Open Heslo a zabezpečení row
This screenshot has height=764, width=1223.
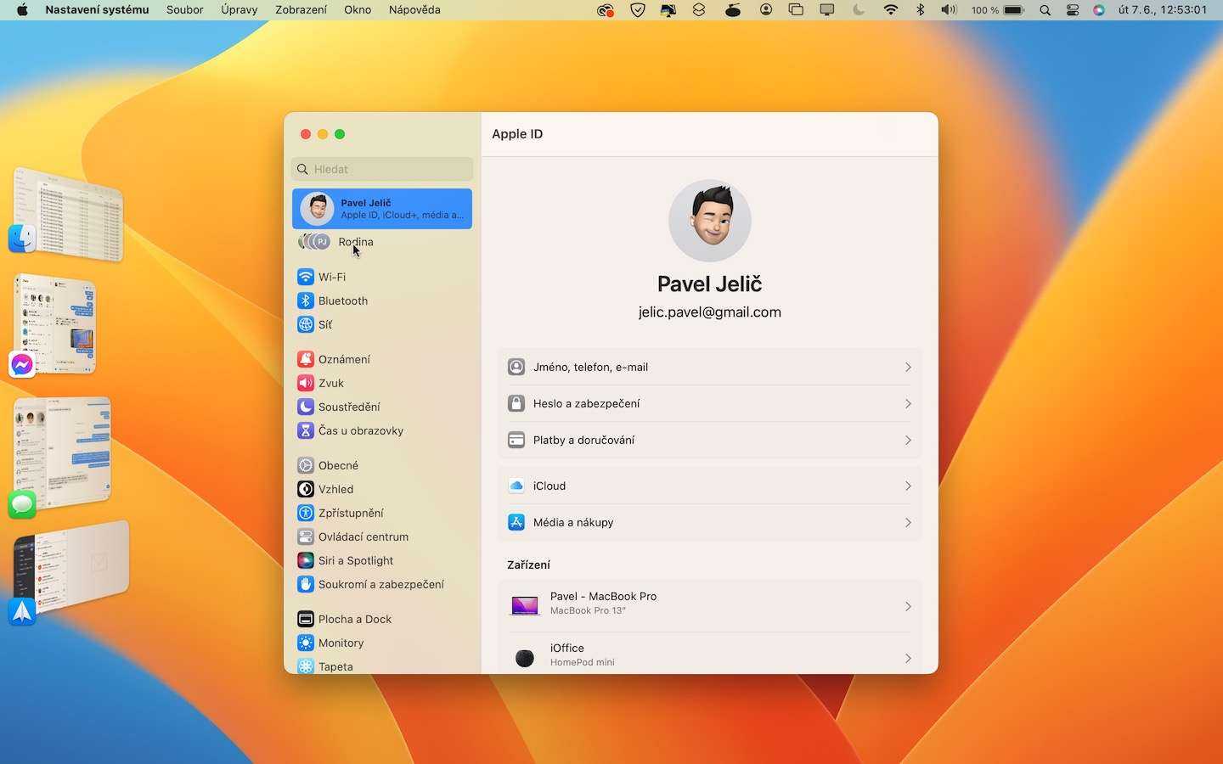coord(709,403)
